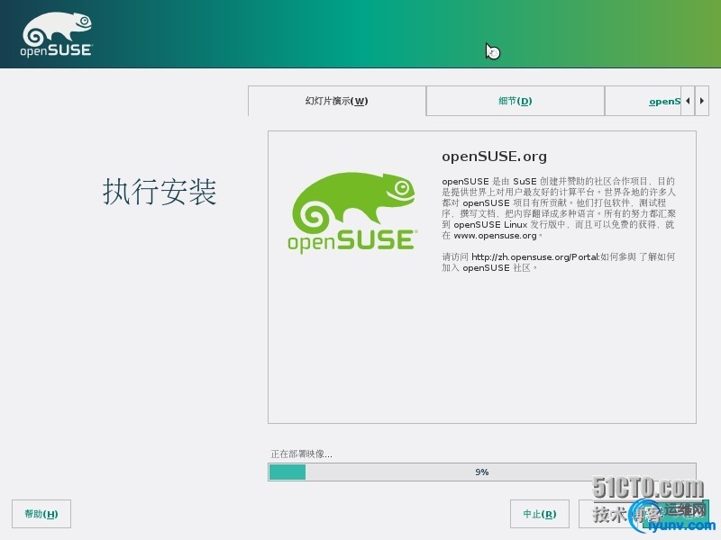Open the 细节(D) tab
Screen dimensions: 721x540
click(515, 101)
